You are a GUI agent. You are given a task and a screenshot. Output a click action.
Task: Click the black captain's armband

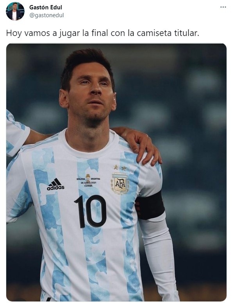pyautogui.click(x=150, y=205)
